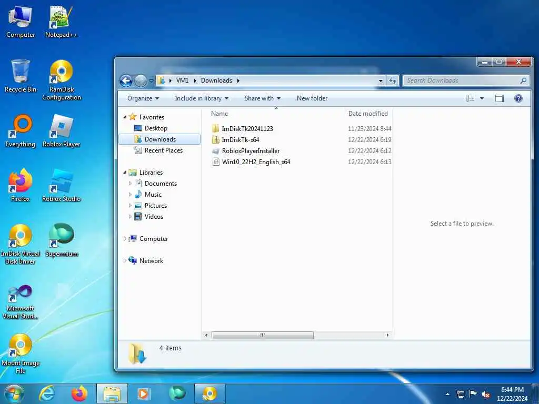Open the Organize dropdown menu
This screenshot has width=539, height=404.
[x=143, y=98]
